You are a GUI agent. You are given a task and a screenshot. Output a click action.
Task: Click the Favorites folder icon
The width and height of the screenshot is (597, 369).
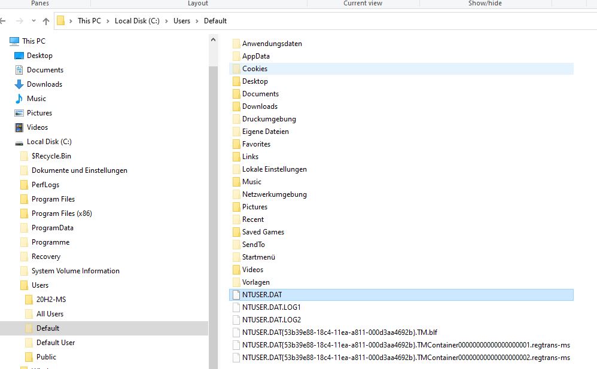tap(236, 144)
